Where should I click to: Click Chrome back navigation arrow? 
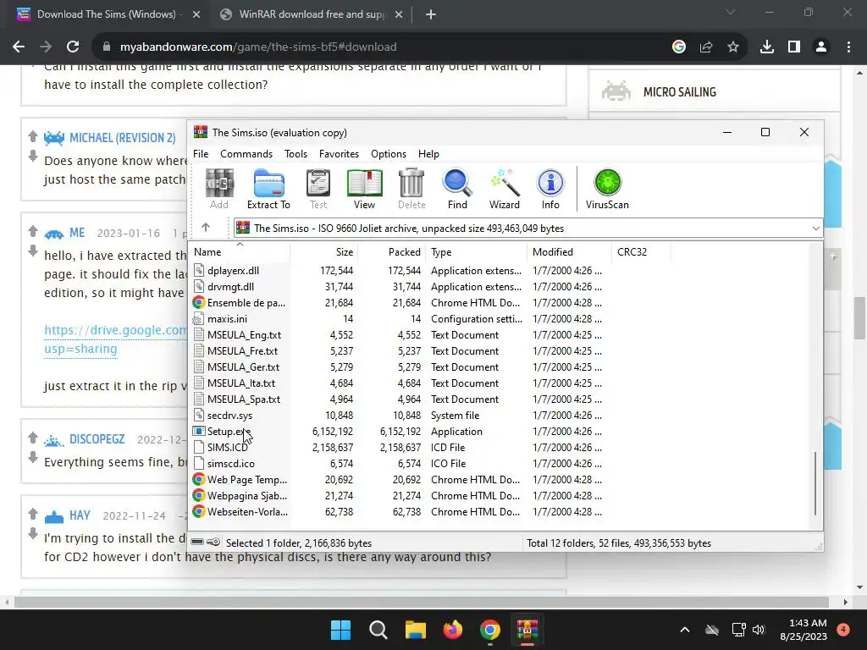(19, 47)
